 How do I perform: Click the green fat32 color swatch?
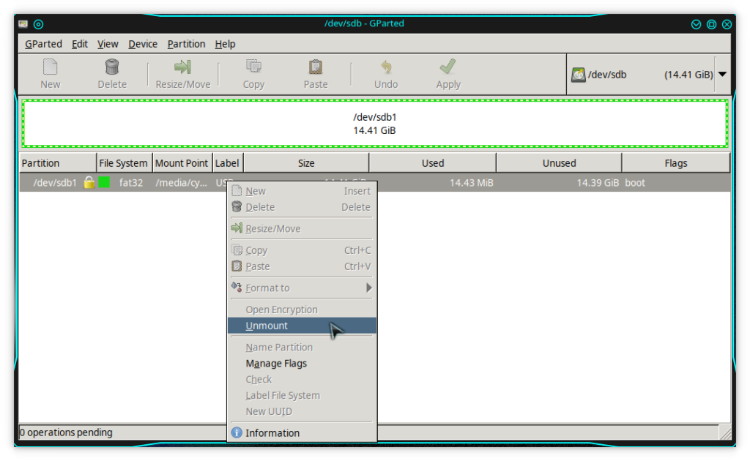(104, 182)
